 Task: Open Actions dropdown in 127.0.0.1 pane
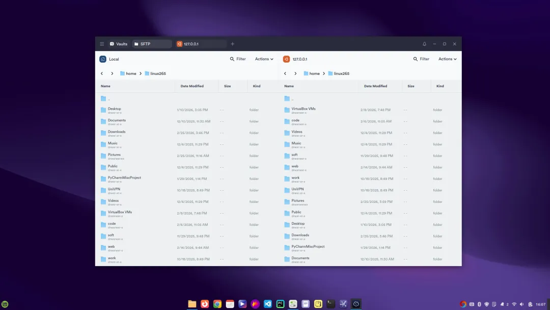[448, 59]
